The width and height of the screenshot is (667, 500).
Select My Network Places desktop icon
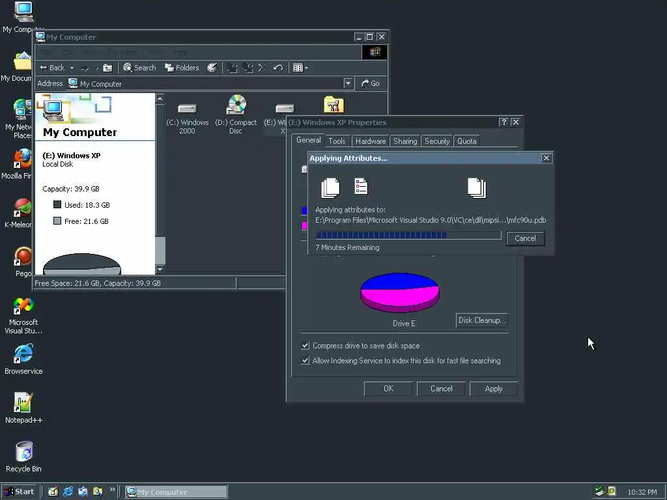pos(18,119)
